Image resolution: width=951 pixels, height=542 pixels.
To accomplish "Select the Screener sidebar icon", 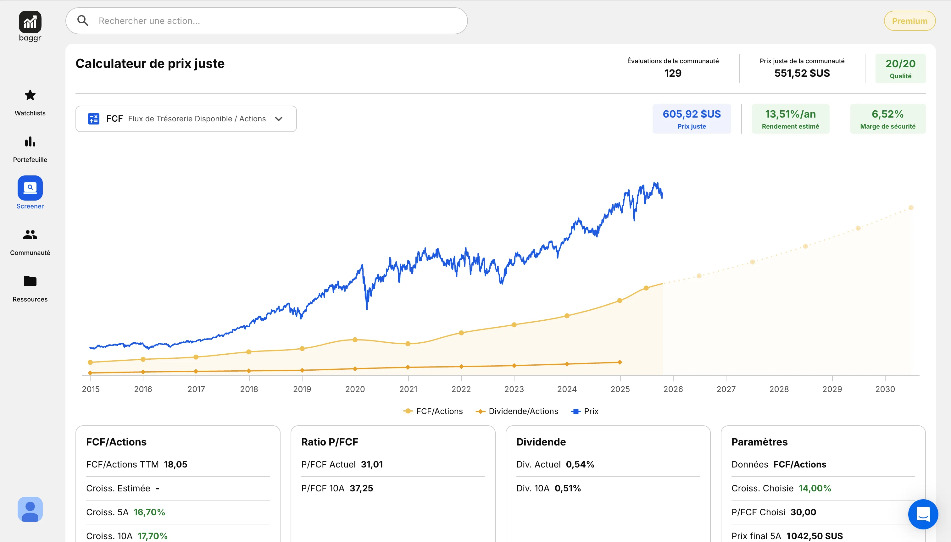I will [x=30, y=188].
